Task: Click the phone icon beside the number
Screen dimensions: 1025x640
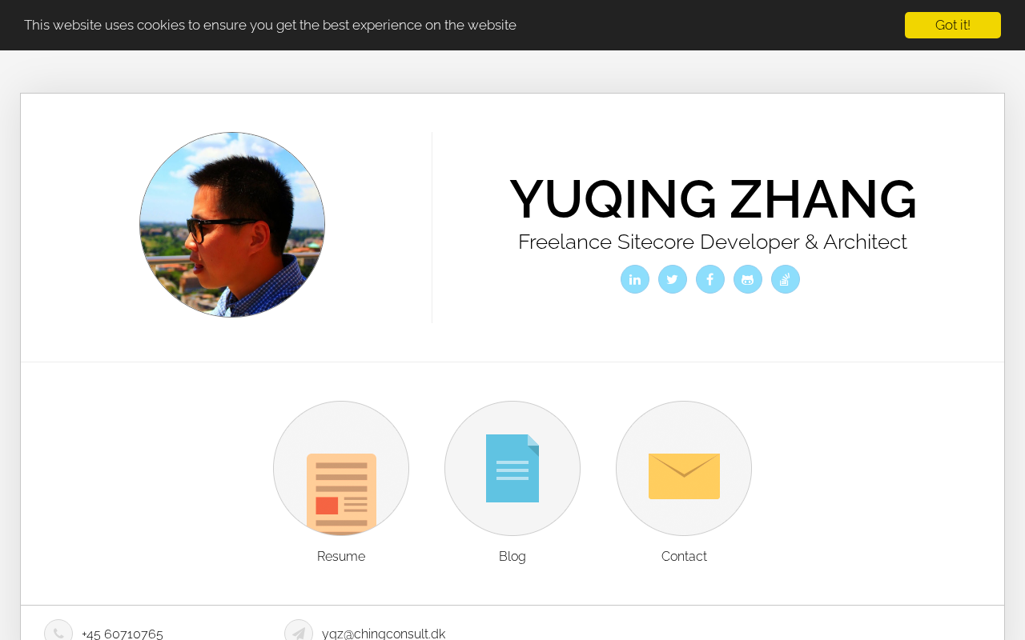Action: 58,630
